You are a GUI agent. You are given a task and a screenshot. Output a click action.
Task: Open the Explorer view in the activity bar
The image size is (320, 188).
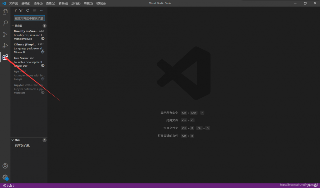5,12
